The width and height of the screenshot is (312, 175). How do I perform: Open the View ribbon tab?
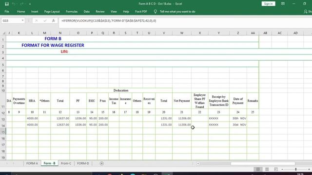(x=114, y=12)
